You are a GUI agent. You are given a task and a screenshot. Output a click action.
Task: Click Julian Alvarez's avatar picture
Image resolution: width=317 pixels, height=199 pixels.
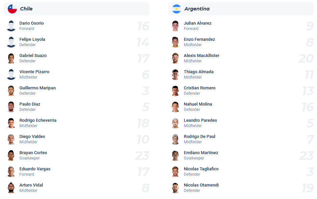tap(176, 26)
